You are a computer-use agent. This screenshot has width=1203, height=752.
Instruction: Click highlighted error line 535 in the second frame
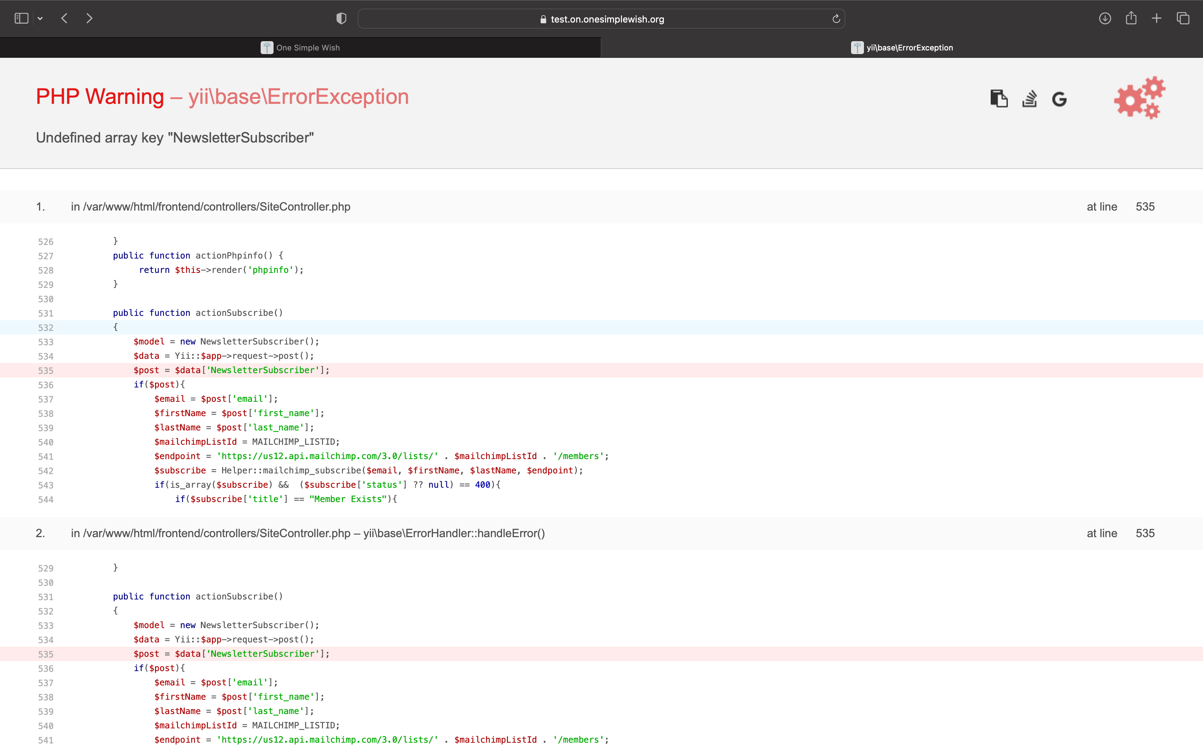pyautogui.click(x=601, y=654)
